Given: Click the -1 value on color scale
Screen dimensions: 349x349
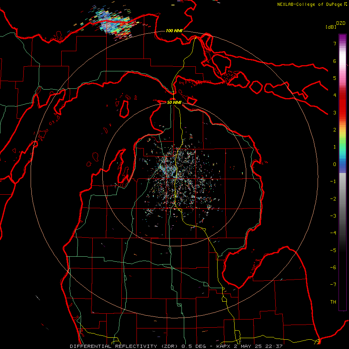Looking at the screenshot, I should click(x=333, y=181).
